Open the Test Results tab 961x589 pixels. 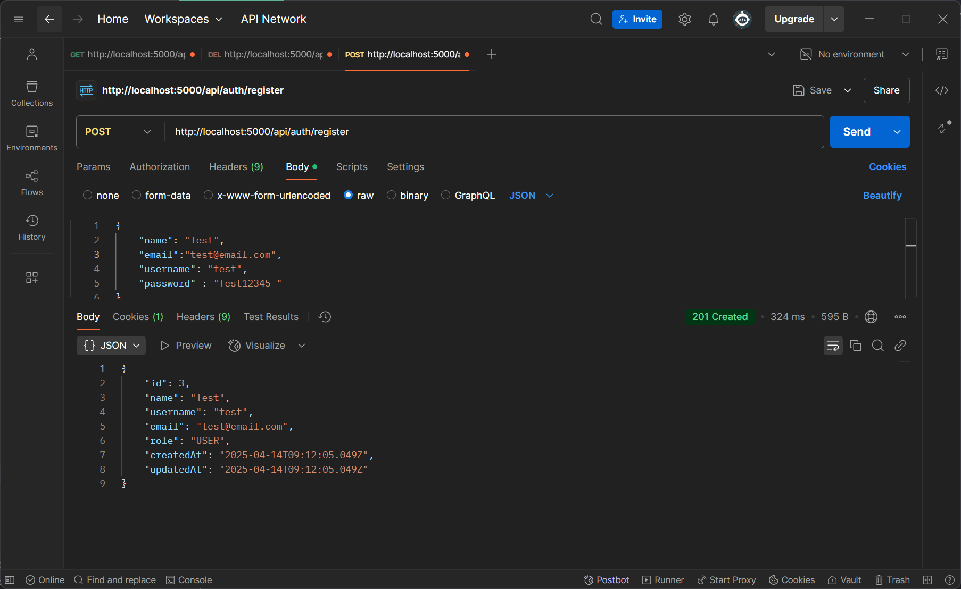pos(271,317)
